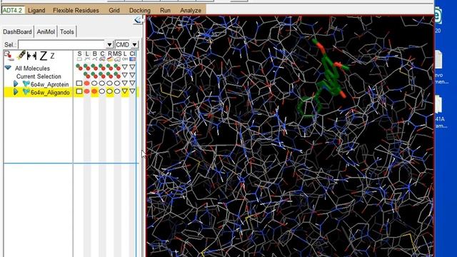This screenshot has width=457, height=257.
Task: Click green/red MS dots in All Molecules row
Action: coord(117,67)
